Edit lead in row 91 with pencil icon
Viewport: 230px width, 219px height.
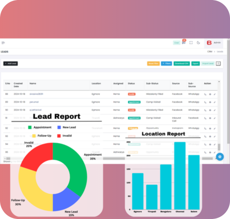(215, 118)
